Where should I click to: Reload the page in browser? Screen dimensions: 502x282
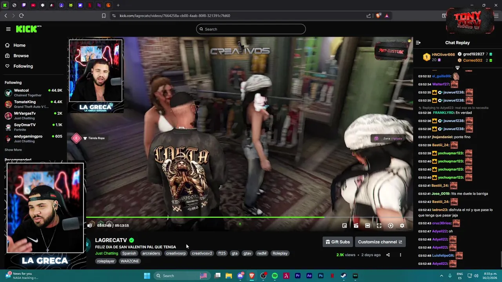21,16
